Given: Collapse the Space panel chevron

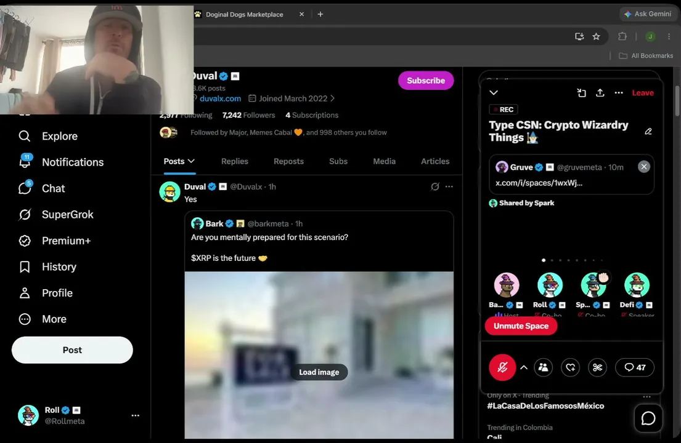Looking at the screenshot, I should [x=494, y=93].
